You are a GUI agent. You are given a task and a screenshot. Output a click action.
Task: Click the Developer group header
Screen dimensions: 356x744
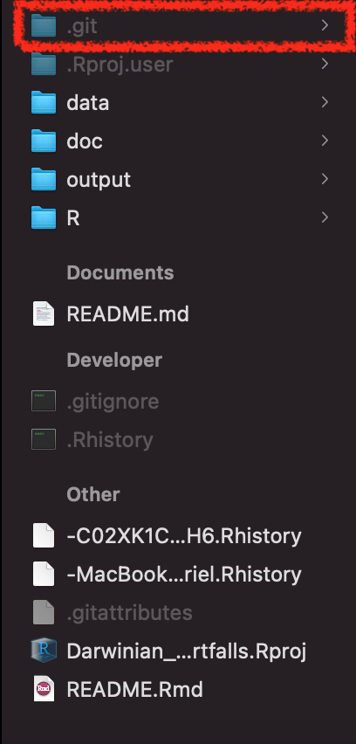click(114, 360)
